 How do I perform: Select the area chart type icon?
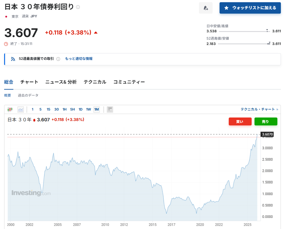click(x=21, y=110)
